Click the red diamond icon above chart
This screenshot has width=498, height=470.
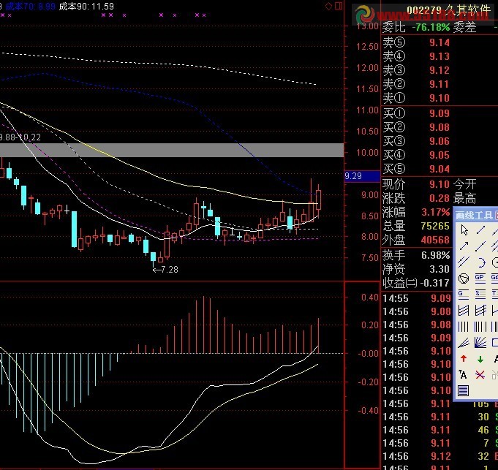click(329, 6)
